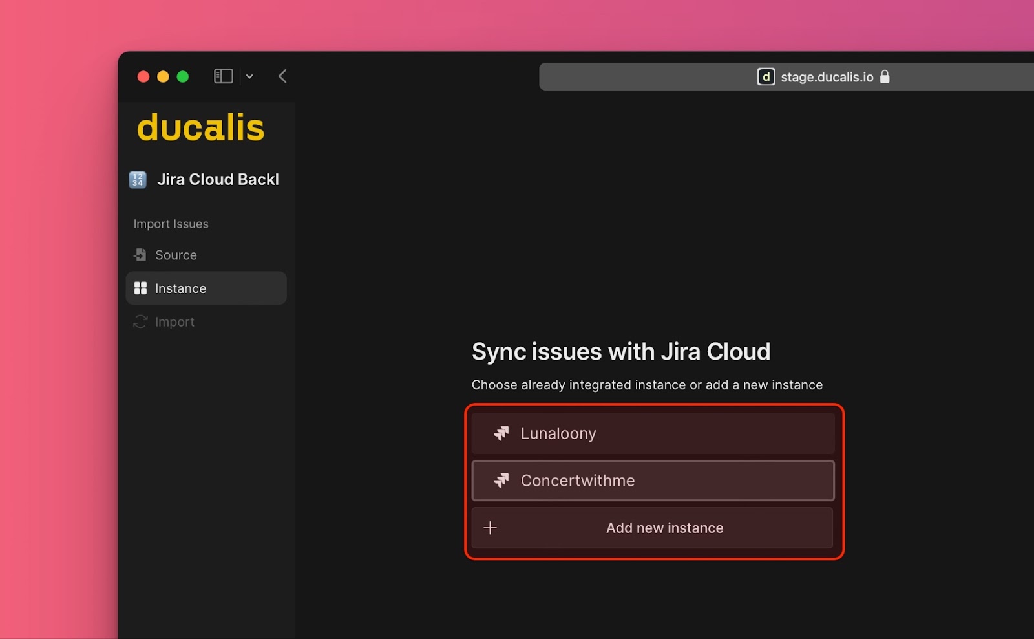The width and height of the screenshot is (1034, 639).
Task: Choose the Concertwithme Jira instance
Action: [653, 481]
